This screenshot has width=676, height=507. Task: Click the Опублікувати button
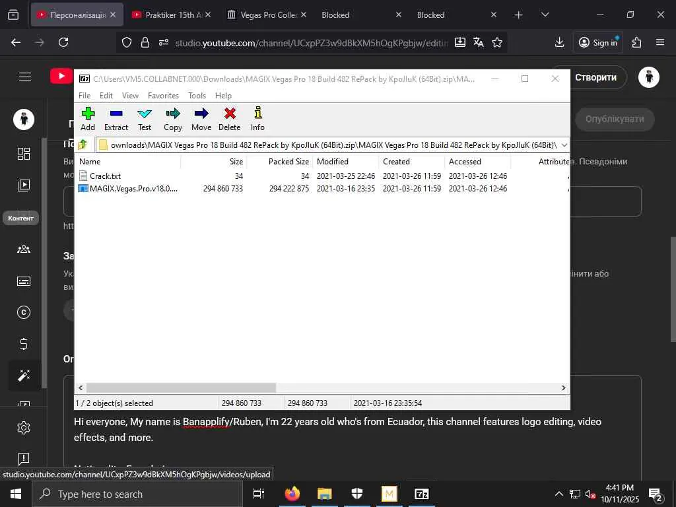(x=615, y=119)
